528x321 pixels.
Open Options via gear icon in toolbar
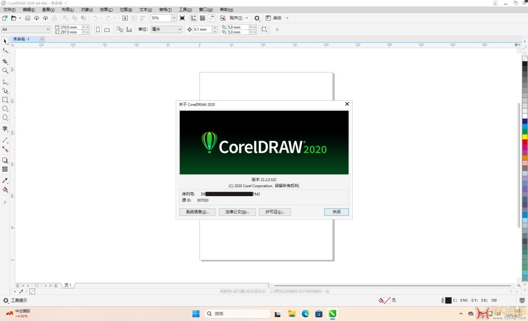pyautogui.click(x=257, y=18)
